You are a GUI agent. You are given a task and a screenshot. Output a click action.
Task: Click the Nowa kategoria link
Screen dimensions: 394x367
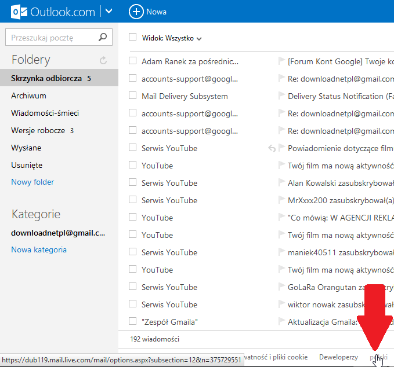[39, 249]
